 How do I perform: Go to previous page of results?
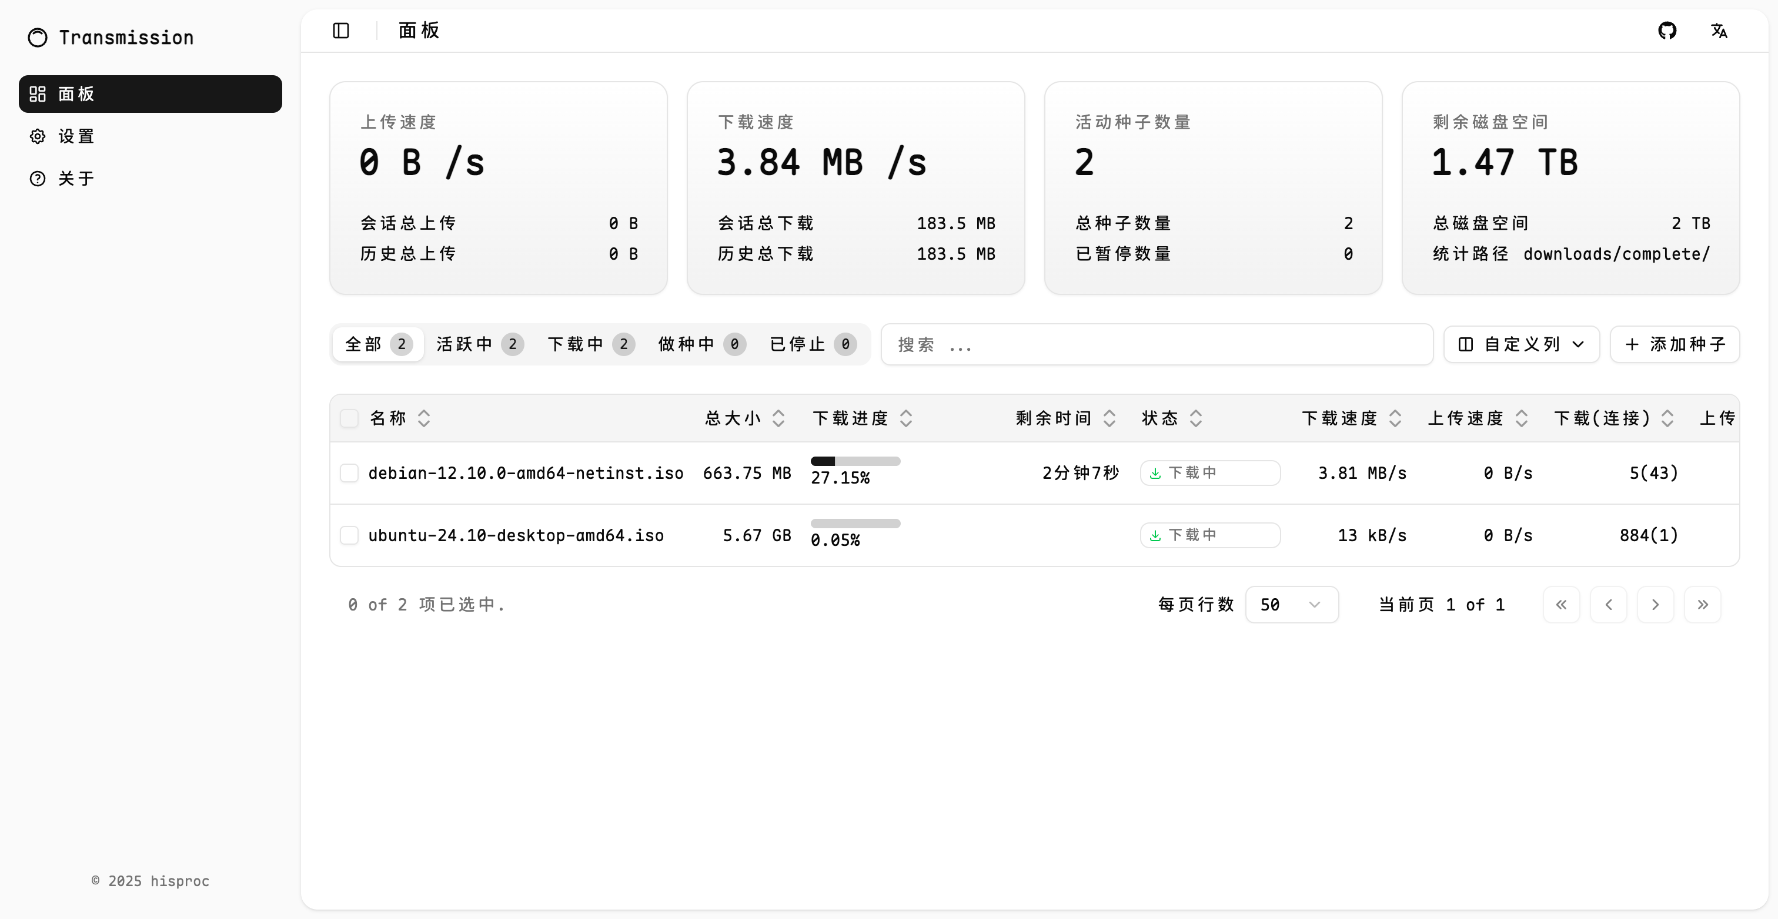[1608, 605]
